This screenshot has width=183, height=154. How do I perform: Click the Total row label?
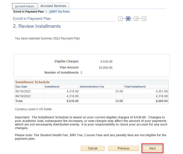(19, 101)
